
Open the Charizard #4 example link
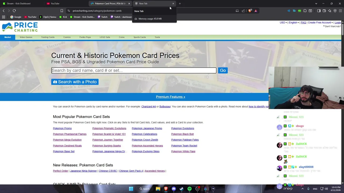coord(149,106)
